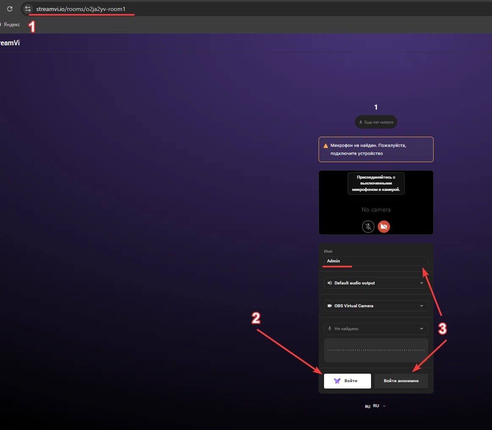Click the Войти button
Image resolution: width=492 pixels, height=430 pixels.
(347, 381)
